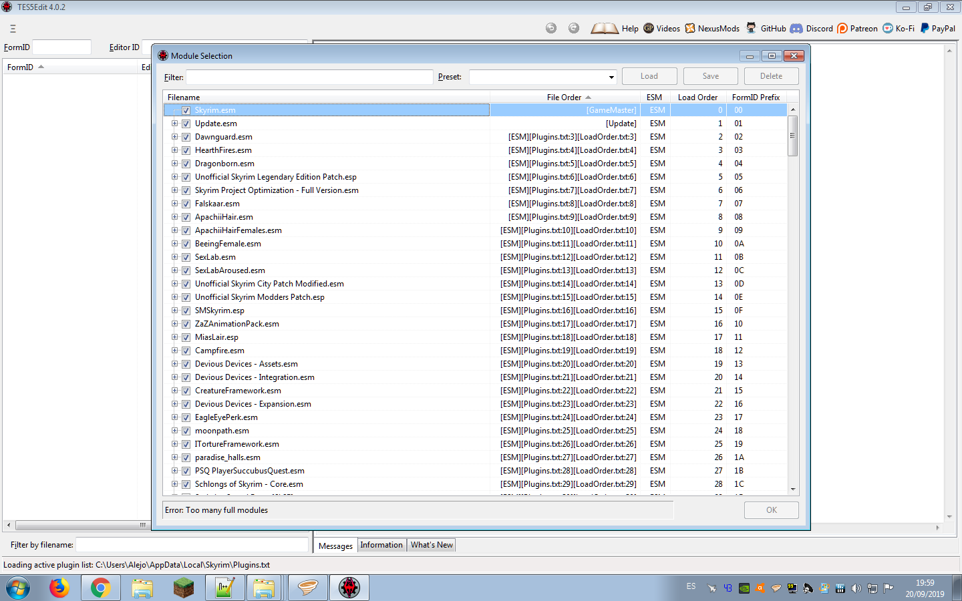Open the Action Center flag icon
The image size is (962, 601).
[889, 588]
